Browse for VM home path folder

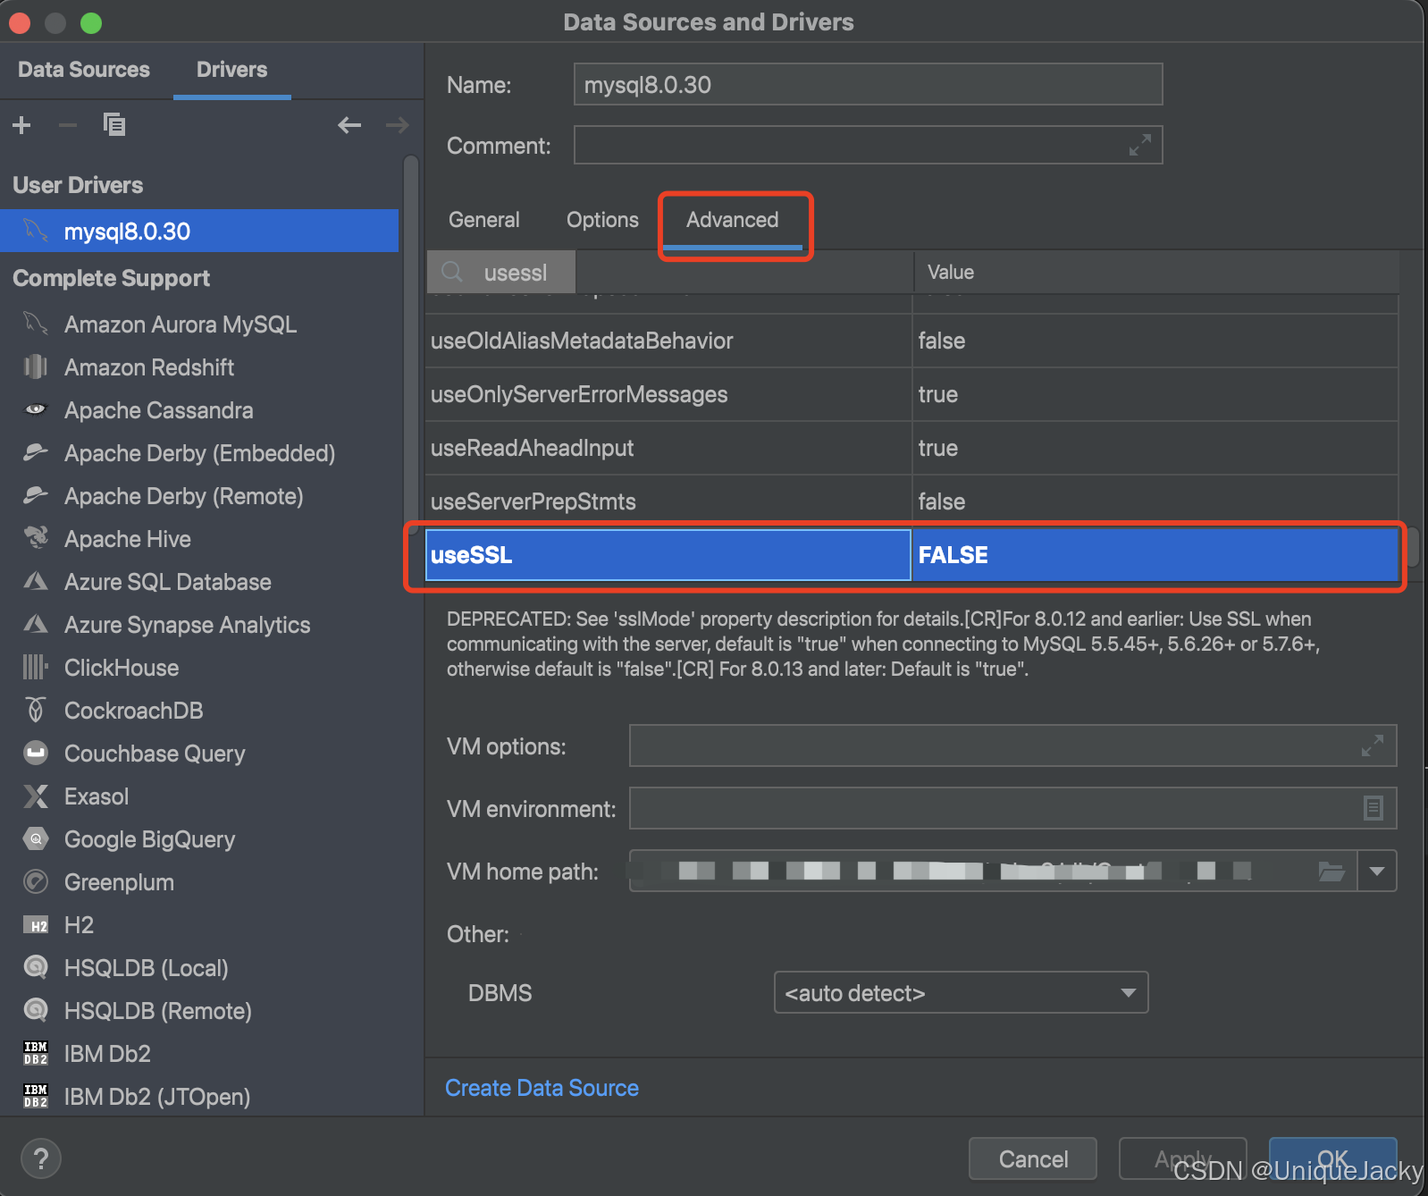[1331, 871]
